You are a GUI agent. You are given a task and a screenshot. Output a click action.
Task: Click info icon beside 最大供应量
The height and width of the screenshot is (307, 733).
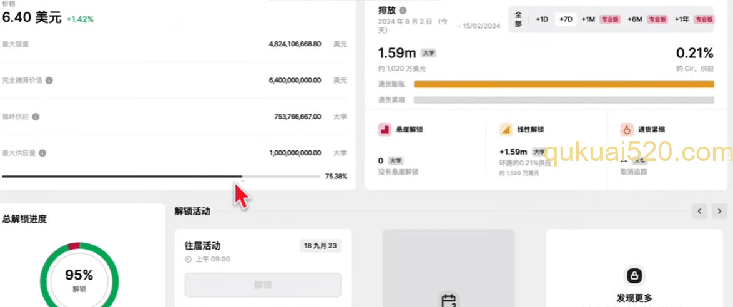(42, 153)
